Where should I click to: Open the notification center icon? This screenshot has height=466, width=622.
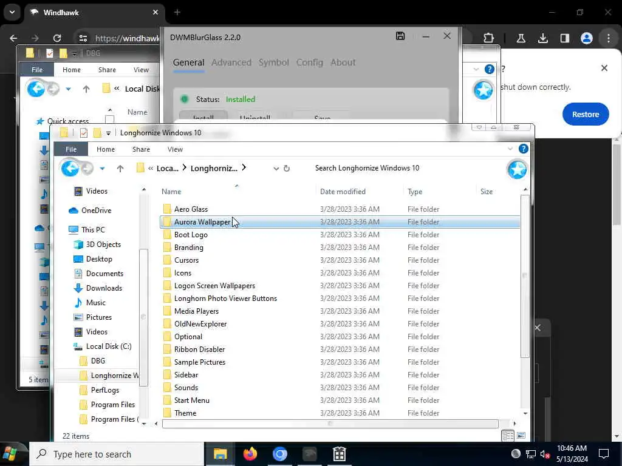[x=603, y=454]
